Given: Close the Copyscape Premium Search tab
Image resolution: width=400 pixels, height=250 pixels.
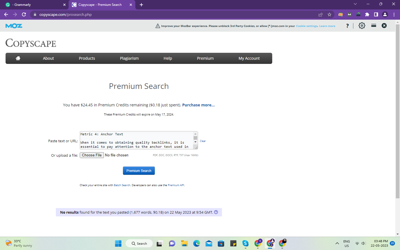Looking at the screenshot, I should (x=131, y=5).
